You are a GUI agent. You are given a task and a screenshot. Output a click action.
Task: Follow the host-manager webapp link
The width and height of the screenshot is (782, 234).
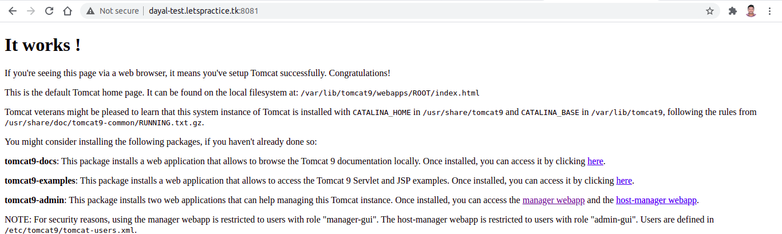[x=656, y=200]
